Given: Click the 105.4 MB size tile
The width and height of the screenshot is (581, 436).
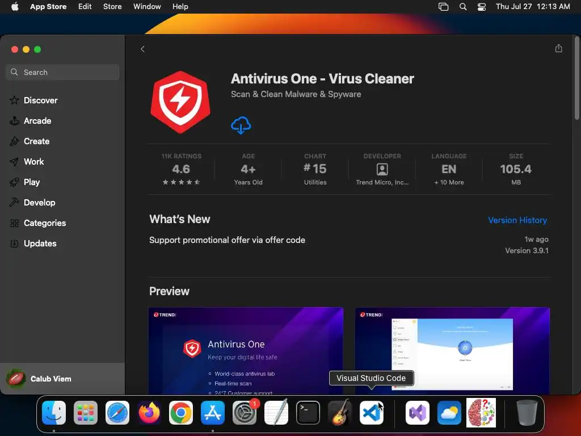Looking at the screenshot, I should (x=516, y=169).
